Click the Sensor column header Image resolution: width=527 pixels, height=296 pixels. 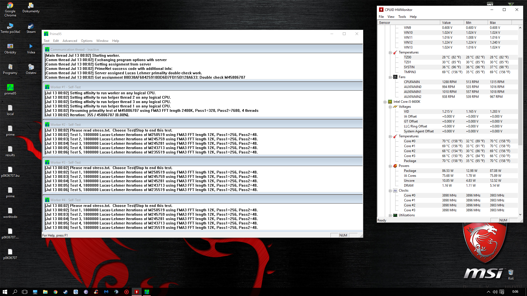[x=408, y=23]
